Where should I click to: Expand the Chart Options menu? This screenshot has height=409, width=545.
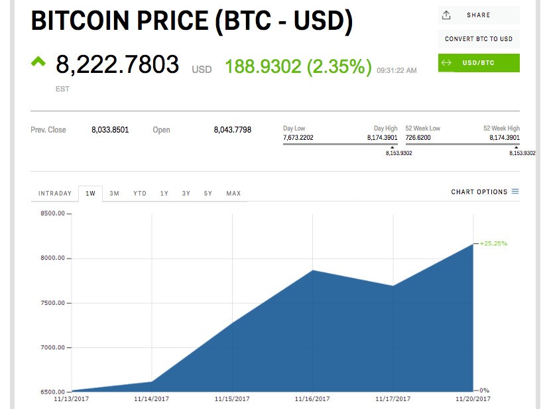pos(479,192)
